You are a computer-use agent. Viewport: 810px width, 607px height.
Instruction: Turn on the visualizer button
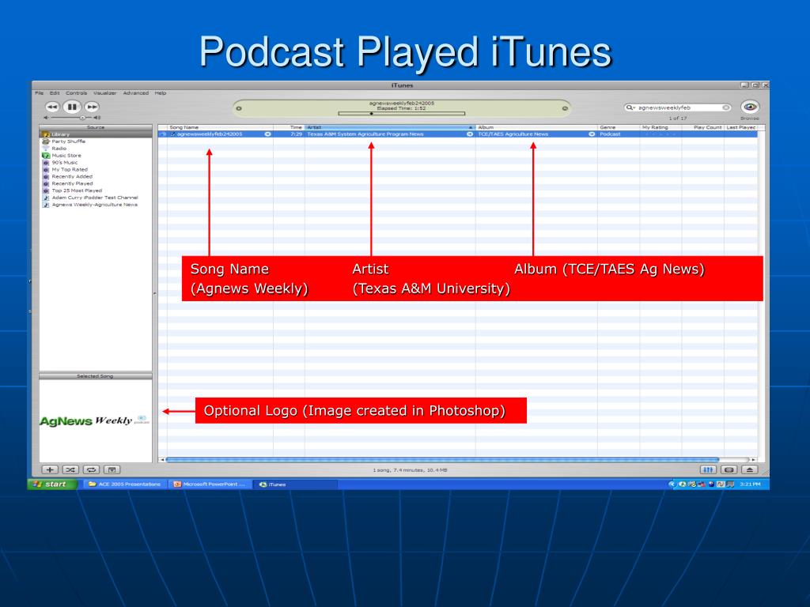coord(729,469)
